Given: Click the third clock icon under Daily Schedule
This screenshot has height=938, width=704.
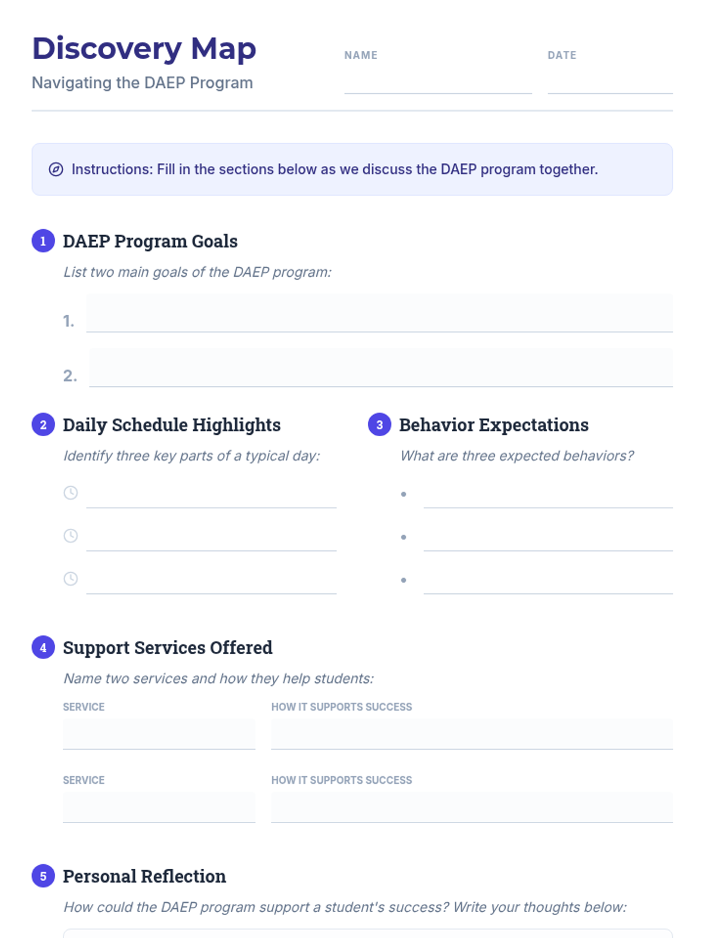Looking at the screenshot, I should (x=70, y=579).
